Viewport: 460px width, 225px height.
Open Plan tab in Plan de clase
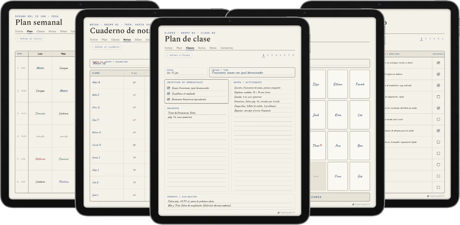tap(179, 48)
